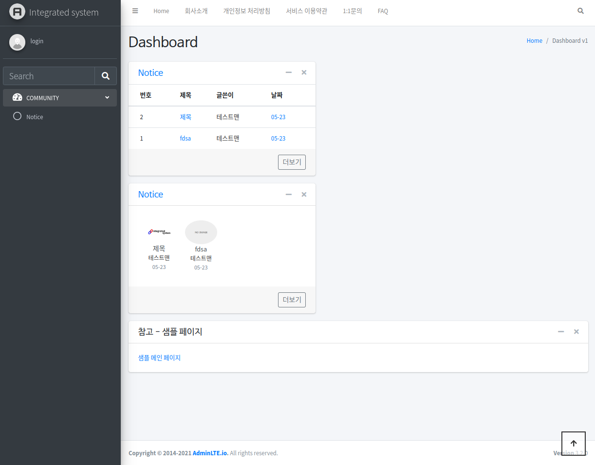Click the scroll-to-top arrow button

(x=573, y=443)
